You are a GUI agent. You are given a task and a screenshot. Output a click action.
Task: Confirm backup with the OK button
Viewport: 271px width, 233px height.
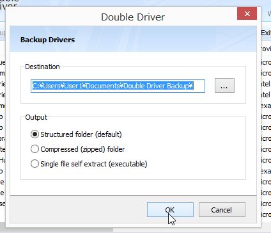(170, 210)
